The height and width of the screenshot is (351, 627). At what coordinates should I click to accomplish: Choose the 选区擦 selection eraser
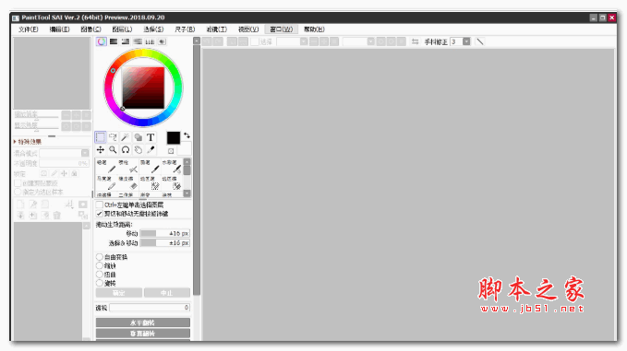tap(172, 183)
